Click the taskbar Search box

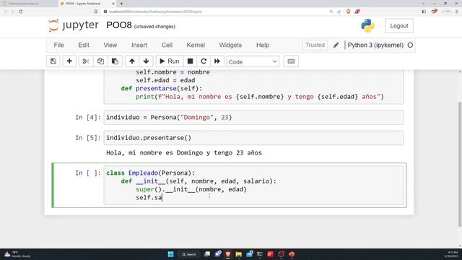coord(189,254)
